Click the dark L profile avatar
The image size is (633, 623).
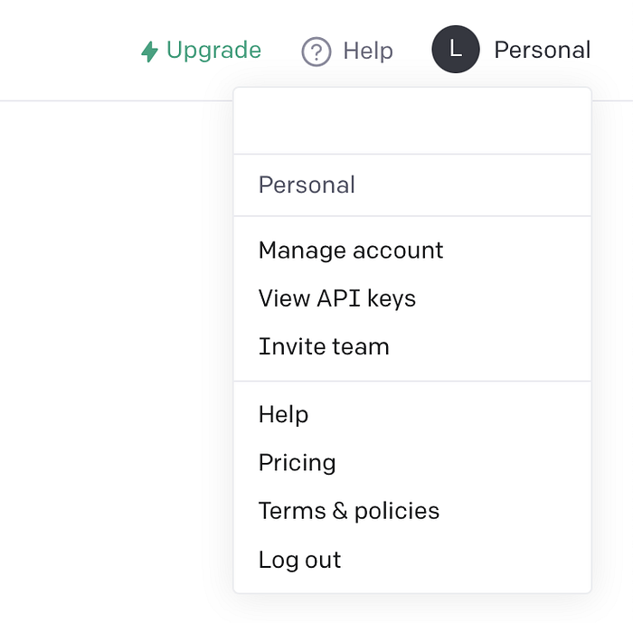tap(456, 49)
